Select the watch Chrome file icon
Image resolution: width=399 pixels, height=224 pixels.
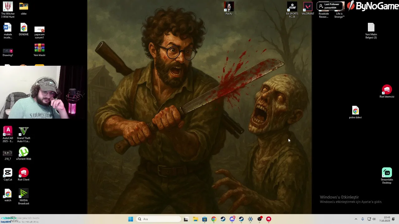(8, 195)
